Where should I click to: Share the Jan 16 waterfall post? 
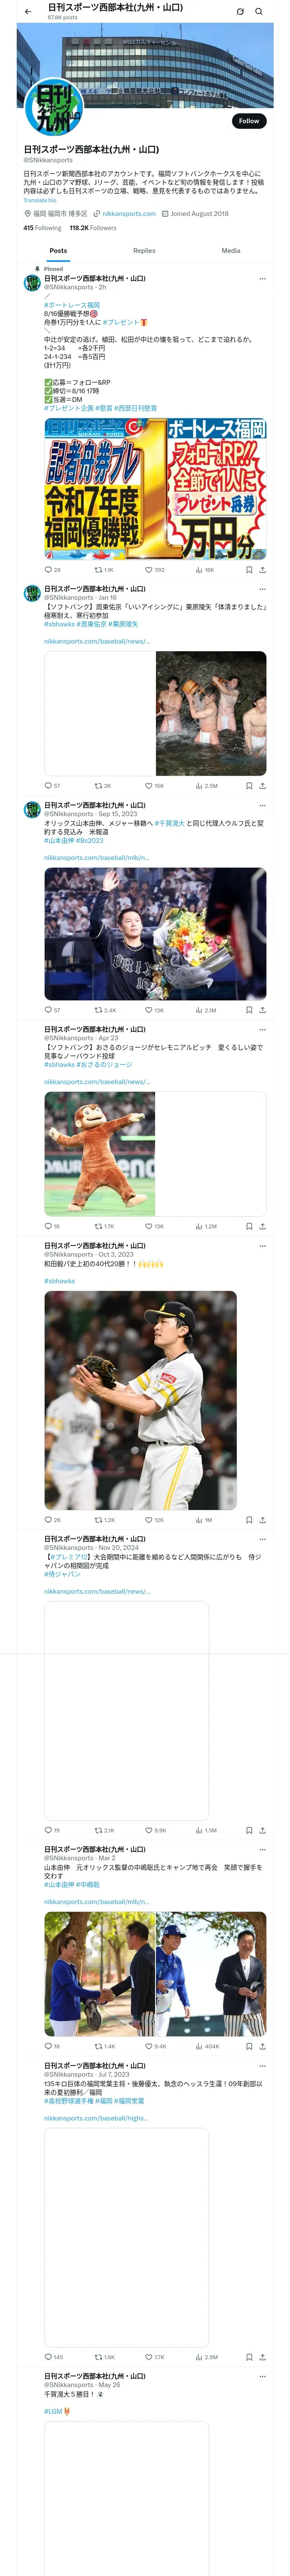[263, 786]
